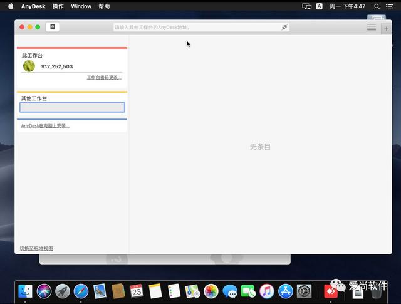Click the workstation avatar image
The image size is (401, 304).
[x=29, y=66]
